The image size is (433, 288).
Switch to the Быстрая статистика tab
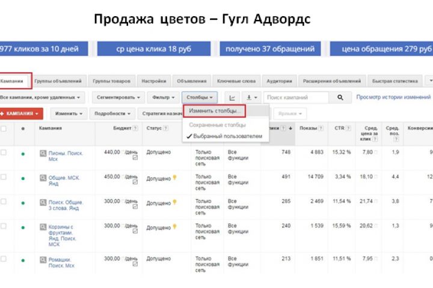point(395,81)
